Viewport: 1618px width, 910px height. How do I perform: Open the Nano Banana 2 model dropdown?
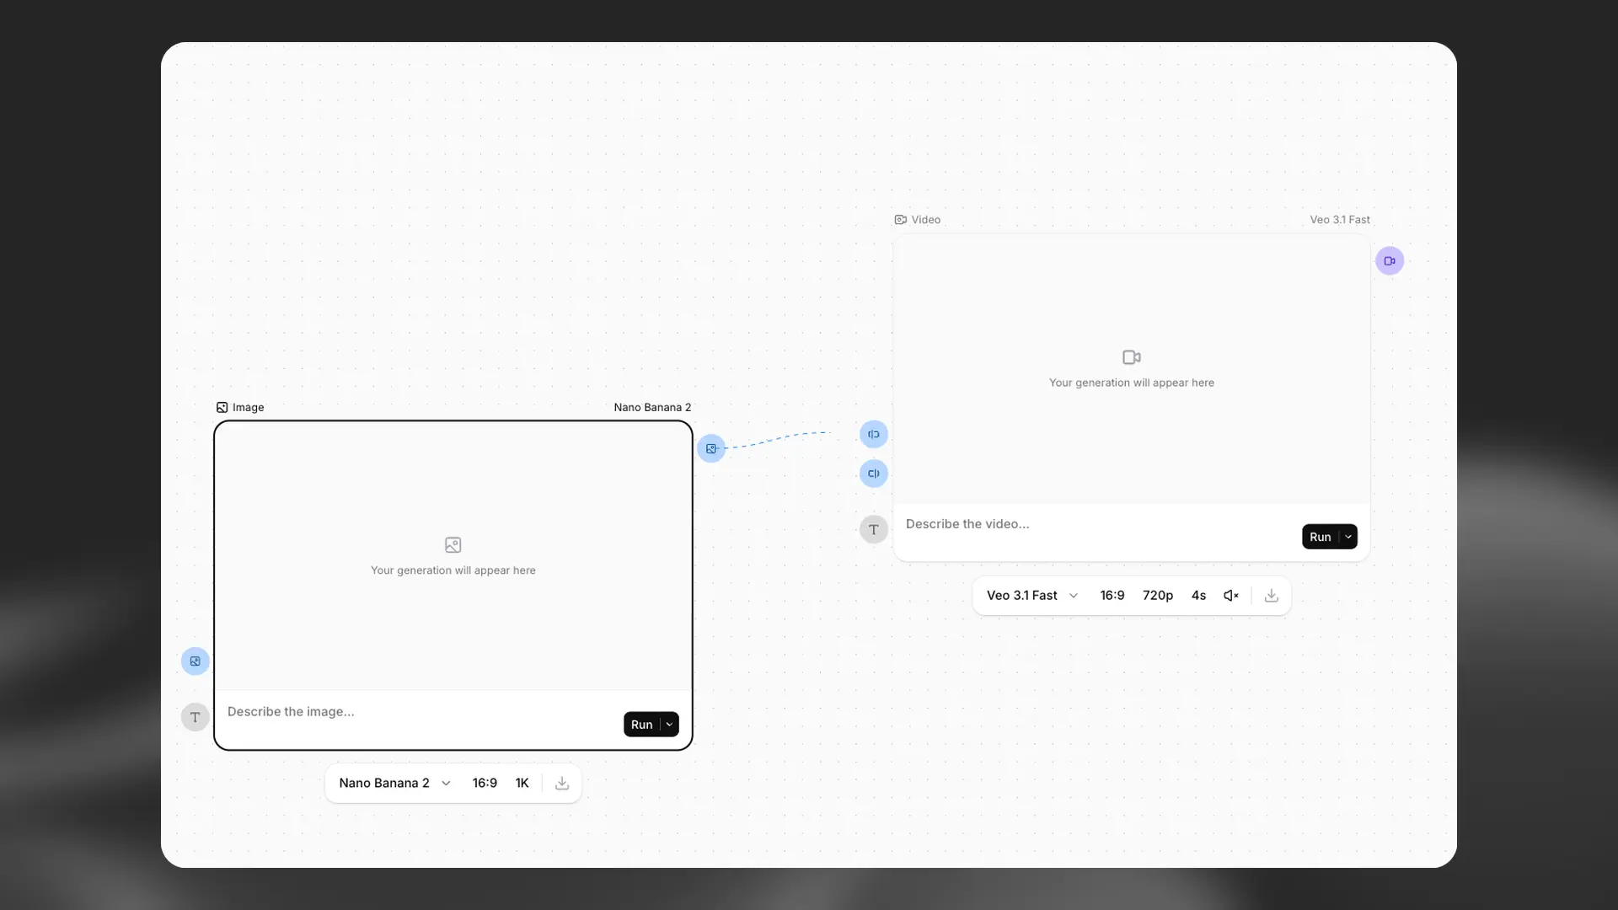coord(394,783)
